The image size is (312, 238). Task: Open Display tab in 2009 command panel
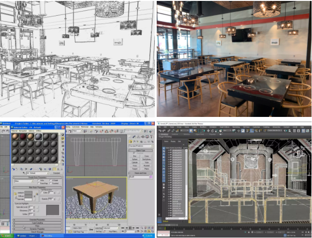(x=147, y=137)
